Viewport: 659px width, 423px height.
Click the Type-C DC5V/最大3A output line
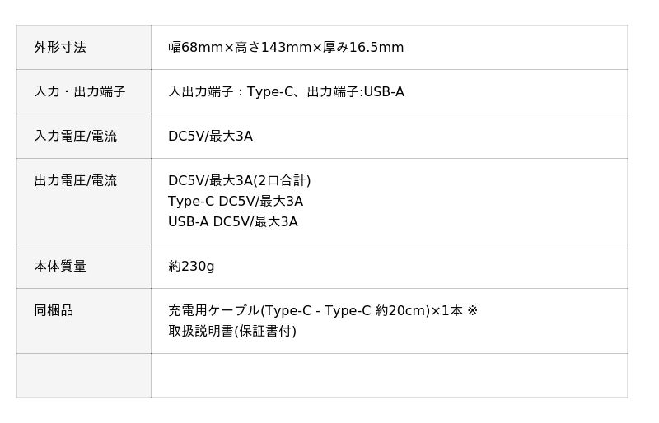coord(235,202)
